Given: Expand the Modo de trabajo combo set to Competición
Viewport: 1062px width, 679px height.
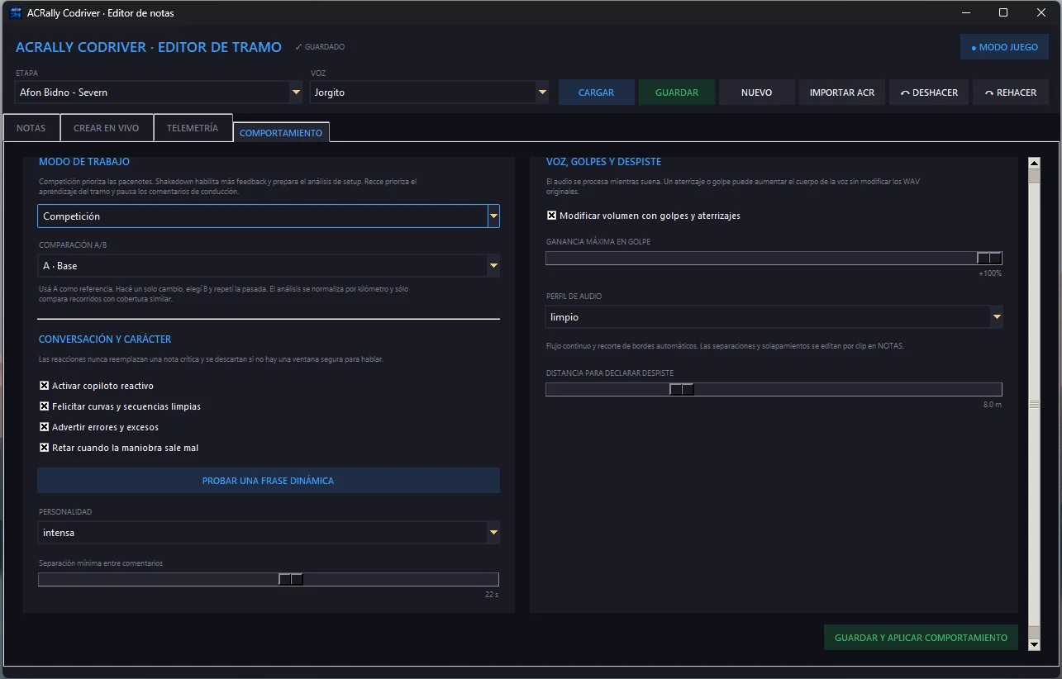Looking at the screenshot, I should [x=269, y=216].
